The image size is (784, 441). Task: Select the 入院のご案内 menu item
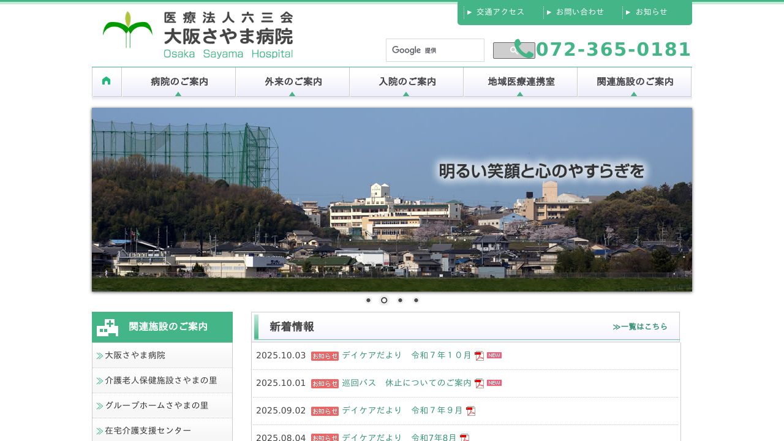click(406, 81)
